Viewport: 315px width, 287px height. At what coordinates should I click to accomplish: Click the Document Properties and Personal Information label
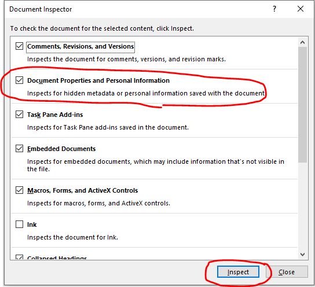click(x=98, y=80)
